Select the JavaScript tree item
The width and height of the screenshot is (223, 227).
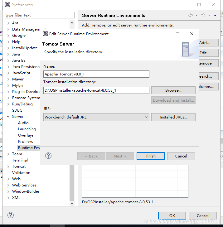pyautogui.click(x=21, y=73)
